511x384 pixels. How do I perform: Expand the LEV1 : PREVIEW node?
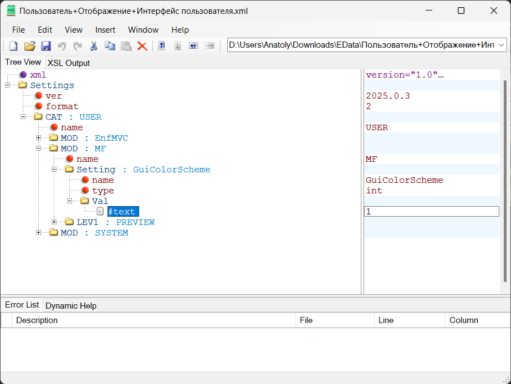54,222
